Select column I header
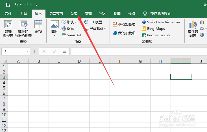This screenshot has width=207, height=132. (x=181, y=61)
